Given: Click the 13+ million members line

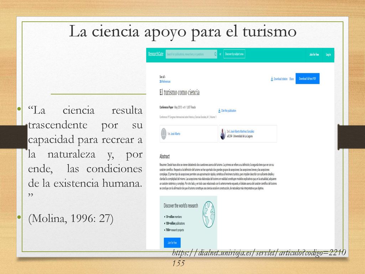Looking at the screenshot, I should [174, 217].
